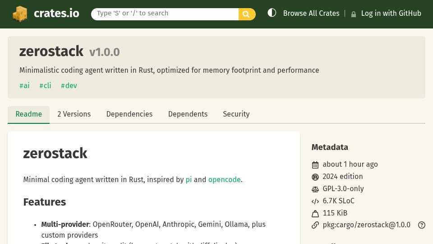This screenshot has width=433, height=244.
Task: Open the Dependents tab
Action: [188, 114]
